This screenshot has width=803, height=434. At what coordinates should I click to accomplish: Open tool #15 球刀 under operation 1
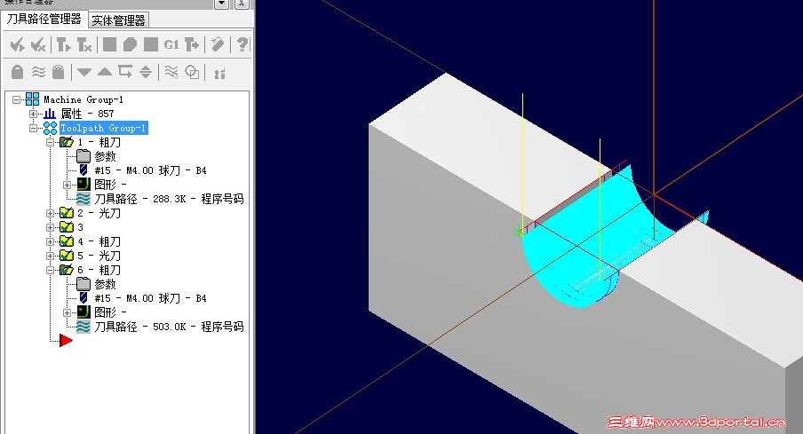(x=151, y=170)
